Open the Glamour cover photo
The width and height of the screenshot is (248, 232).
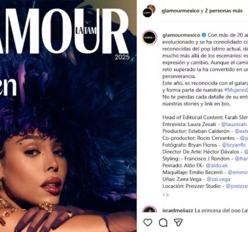[68, 116]
